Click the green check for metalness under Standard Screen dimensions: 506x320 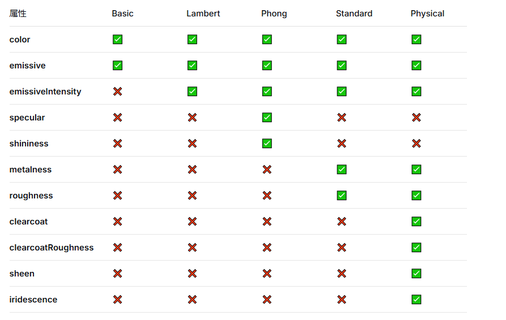pyautogui.click(x=342, y=170)
